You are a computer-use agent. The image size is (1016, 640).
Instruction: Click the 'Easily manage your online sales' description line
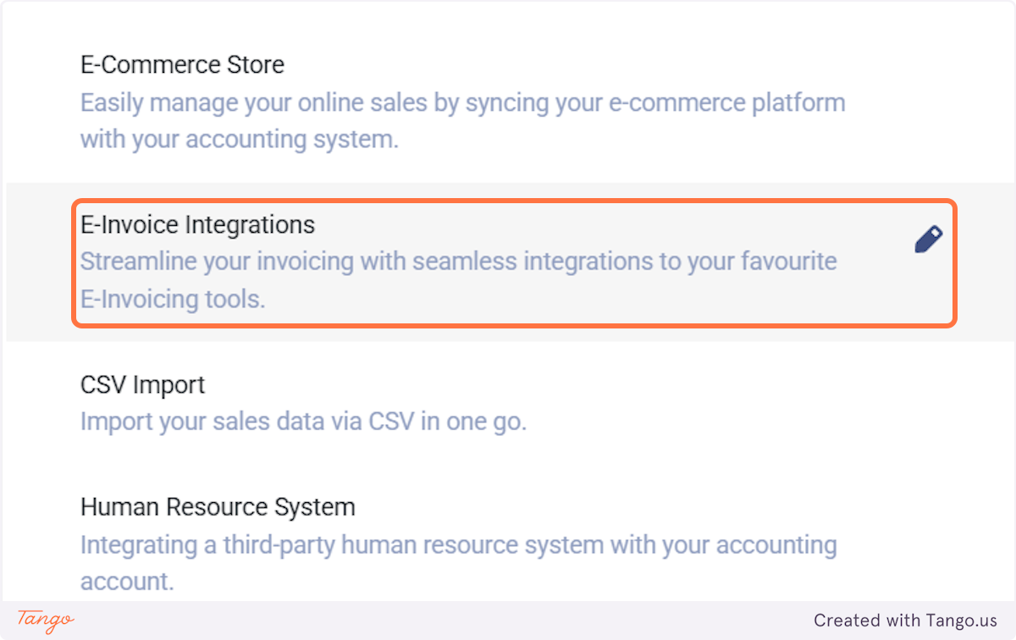pos(462,103)
